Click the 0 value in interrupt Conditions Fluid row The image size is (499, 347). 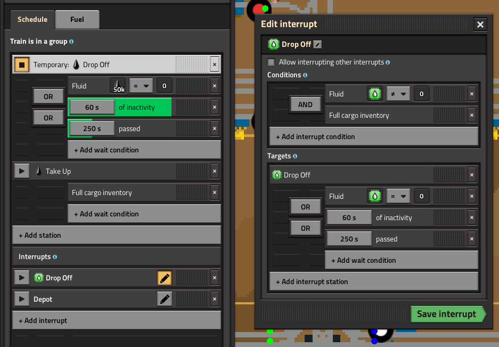click(421, 94)
